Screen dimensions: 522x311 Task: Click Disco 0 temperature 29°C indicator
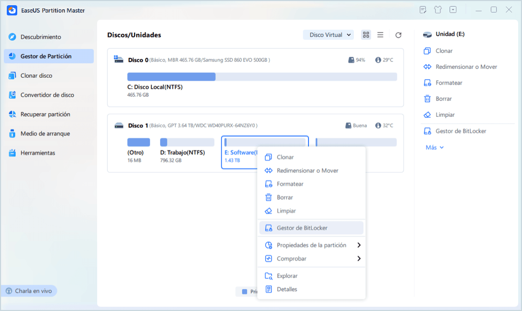click(384, 60)
